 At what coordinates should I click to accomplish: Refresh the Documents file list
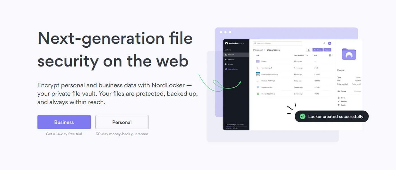coord(309,50)
